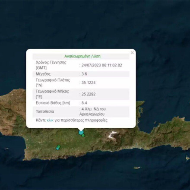The image size is (190, 190).
Task: Click the 'Γεωγραφικό Πλάτος [°N]' label
Action: tap(53, 82)
